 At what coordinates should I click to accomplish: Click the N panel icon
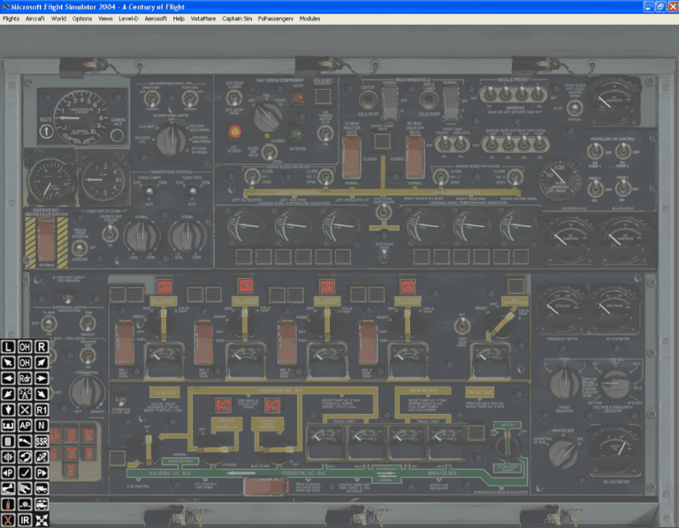click(41, 425)
